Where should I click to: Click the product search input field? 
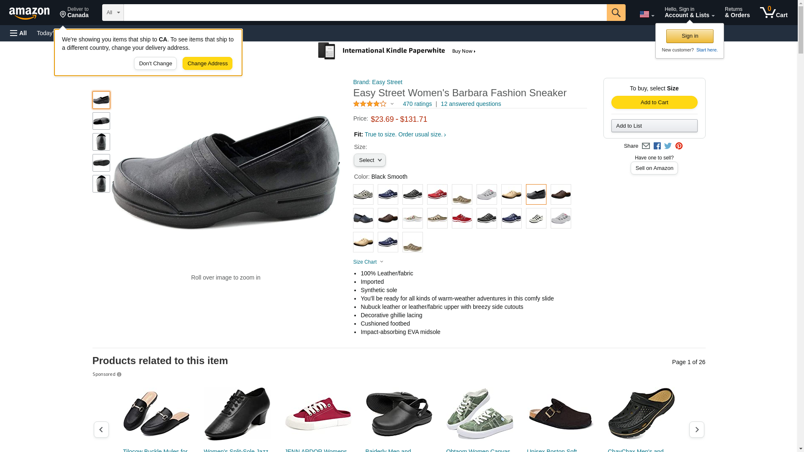(365, 13)
